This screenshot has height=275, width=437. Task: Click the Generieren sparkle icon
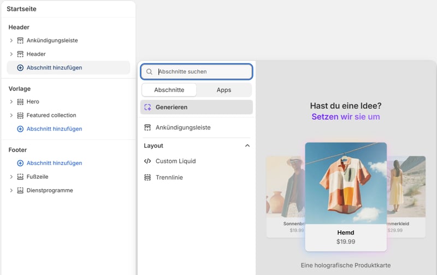click(x=147, y=107)
